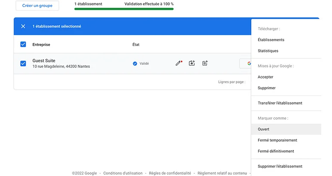Toggle the select-all checkbox beside Entreprise
The image size is (332, 176).
tap(23, 44)
